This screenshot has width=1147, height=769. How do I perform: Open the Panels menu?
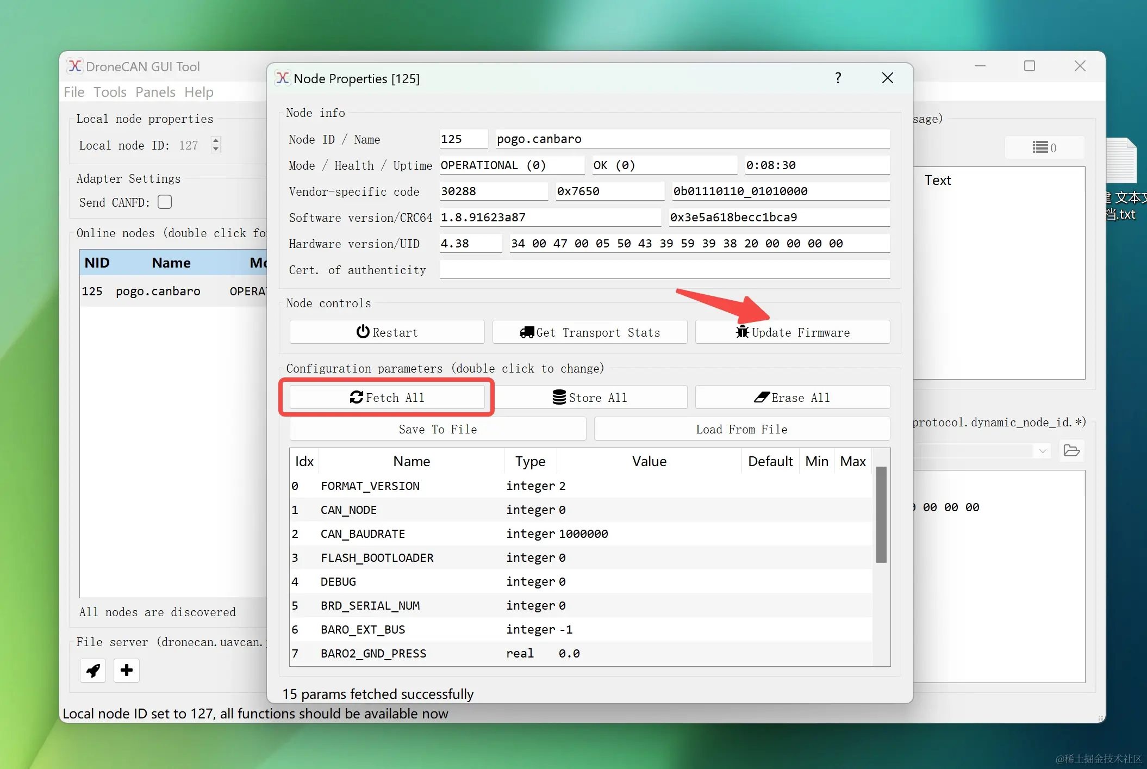click(155, 92)
